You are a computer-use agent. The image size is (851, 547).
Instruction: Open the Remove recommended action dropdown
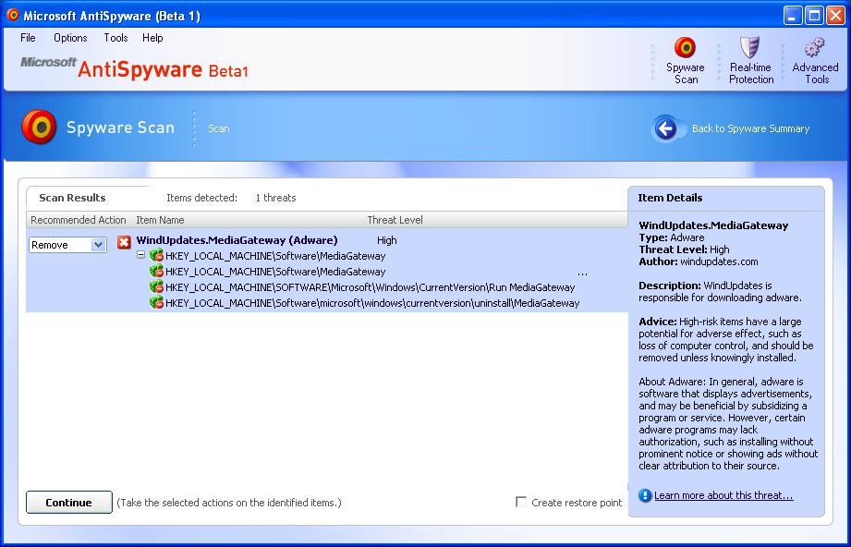click(98, 245)
